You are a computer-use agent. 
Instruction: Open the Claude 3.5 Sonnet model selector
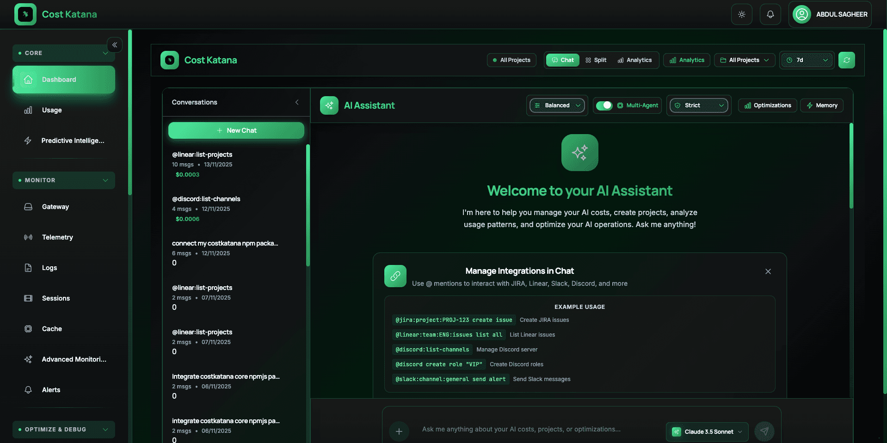[x=706, y=431]
